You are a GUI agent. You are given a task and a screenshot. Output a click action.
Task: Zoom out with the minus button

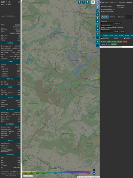94,174
